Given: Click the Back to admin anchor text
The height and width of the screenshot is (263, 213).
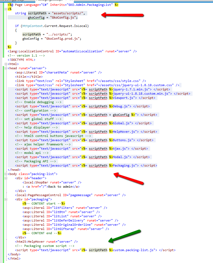Looking at the screenshot, I should (60, 187).
